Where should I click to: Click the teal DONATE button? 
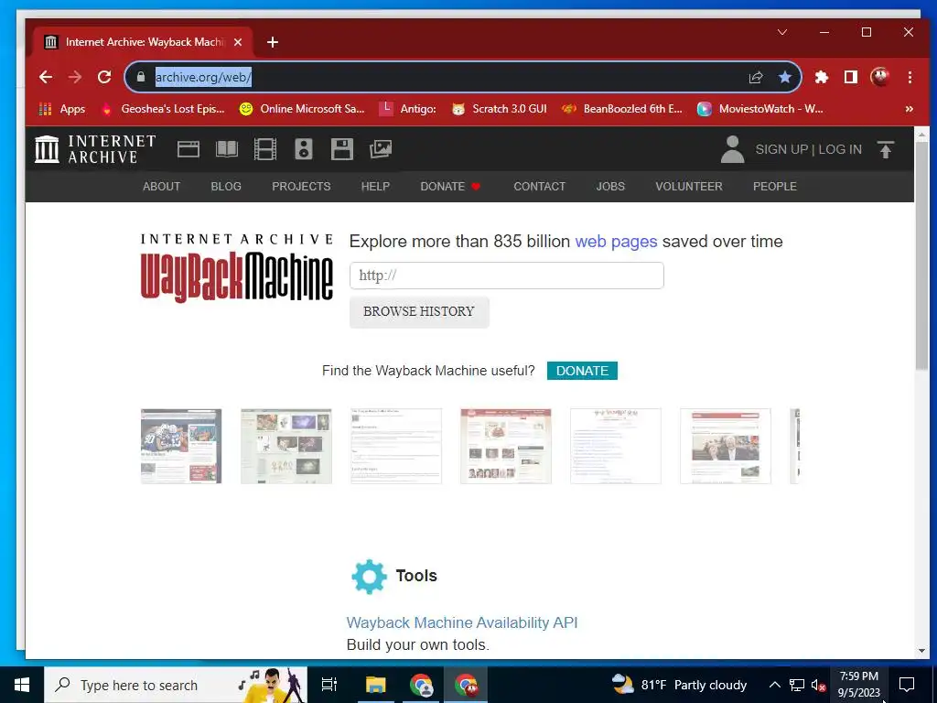pos(582,371)
